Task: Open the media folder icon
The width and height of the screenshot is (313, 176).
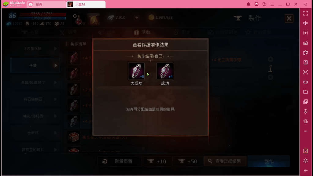Action: pyautogui.click(x=305, y=92)
